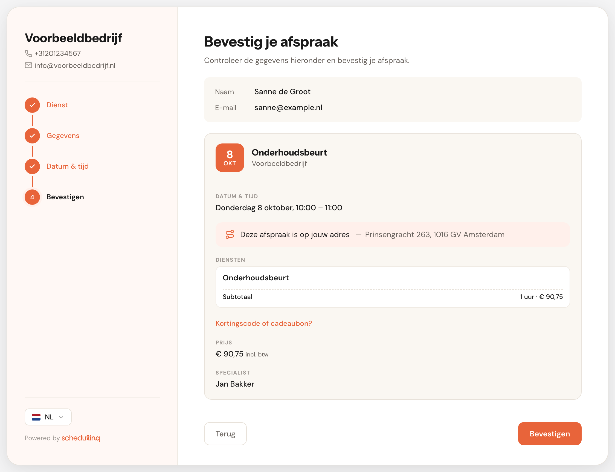Go to the Gegevens step

[63, 136]
